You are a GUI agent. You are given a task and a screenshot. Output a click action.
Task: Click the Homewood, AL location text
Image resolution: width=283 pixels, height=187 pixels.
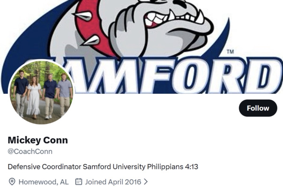(x=44, y=182)
